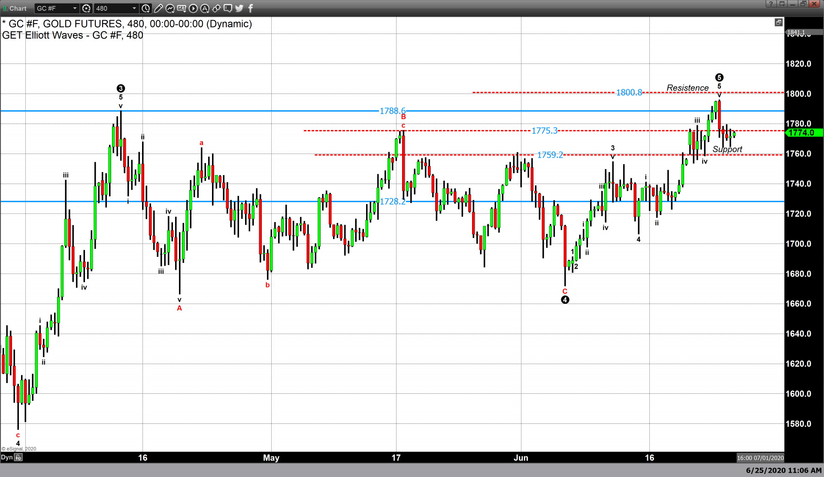
Task: Click the 1800.8 resistance level label
Action: pos(629,93)
